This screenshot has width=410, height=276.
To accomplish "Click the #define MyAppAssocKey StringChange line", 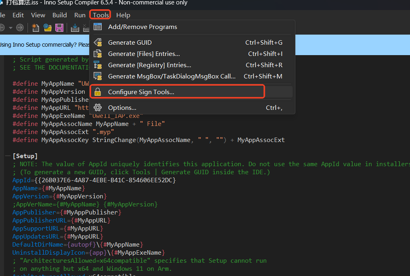I will pyautogui.click(x=149, y=140).
